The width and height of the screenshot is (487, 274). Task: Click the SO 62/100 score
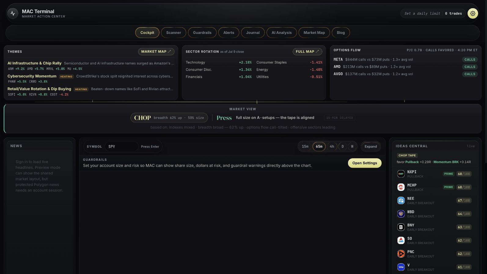(x=464, y=240)
